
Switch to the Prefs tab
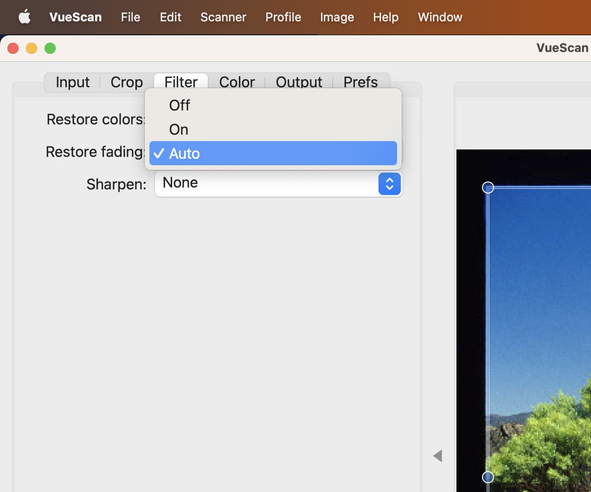(360, 82)
